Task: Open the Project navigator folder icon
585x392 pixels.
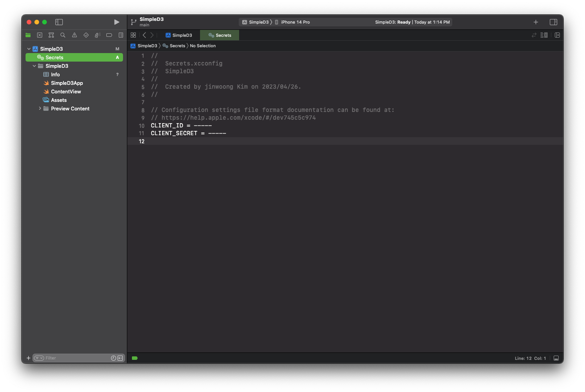Action: (x=28, y=35)
